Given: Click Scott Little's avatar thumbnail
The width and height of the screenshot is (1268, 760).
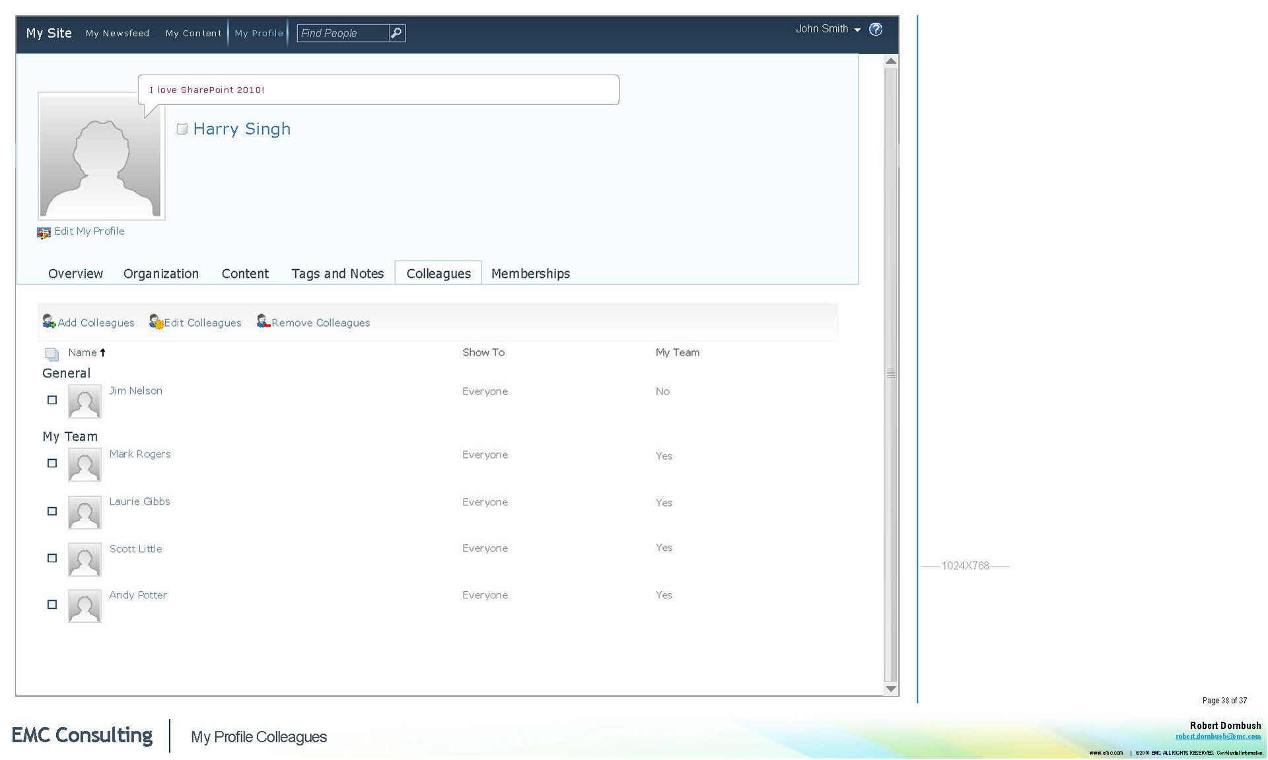Looking at the screenshot, I should (x=85, y=559).
